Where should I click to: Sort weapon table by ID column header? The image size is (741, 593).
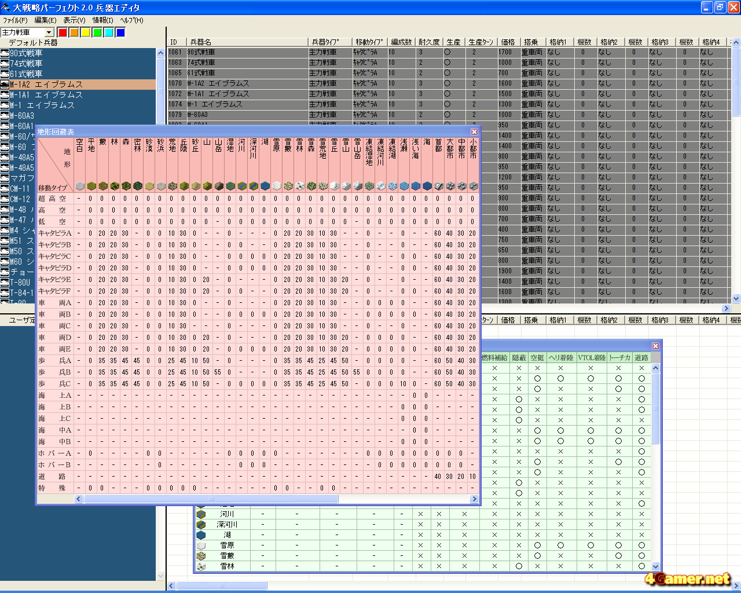[177, 42]
